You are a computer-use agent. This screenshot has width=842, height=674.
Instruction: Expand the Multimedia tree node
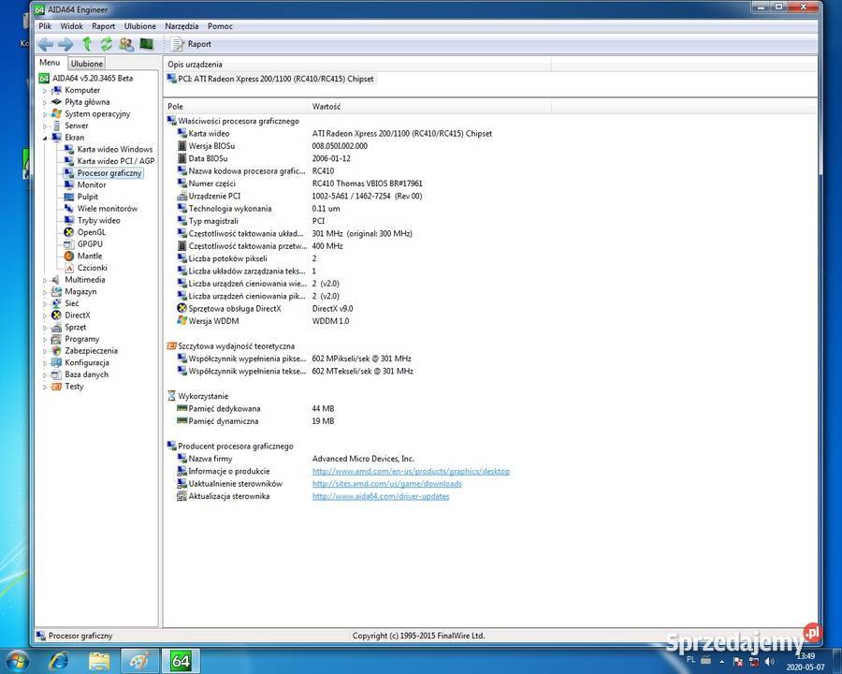point(45,281)
